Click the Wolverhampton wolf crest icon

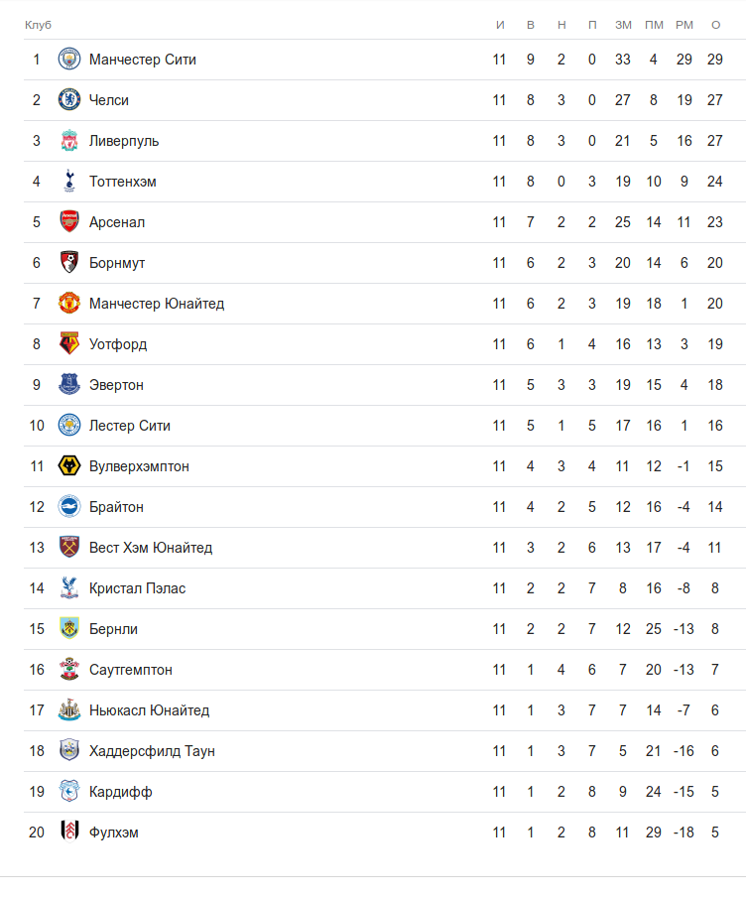[69, 466]
